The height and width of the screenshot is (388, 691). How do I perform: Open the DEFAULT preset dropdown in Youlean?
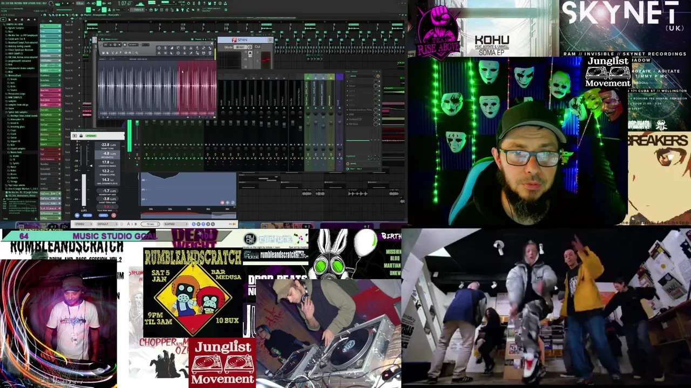point(107,224)
